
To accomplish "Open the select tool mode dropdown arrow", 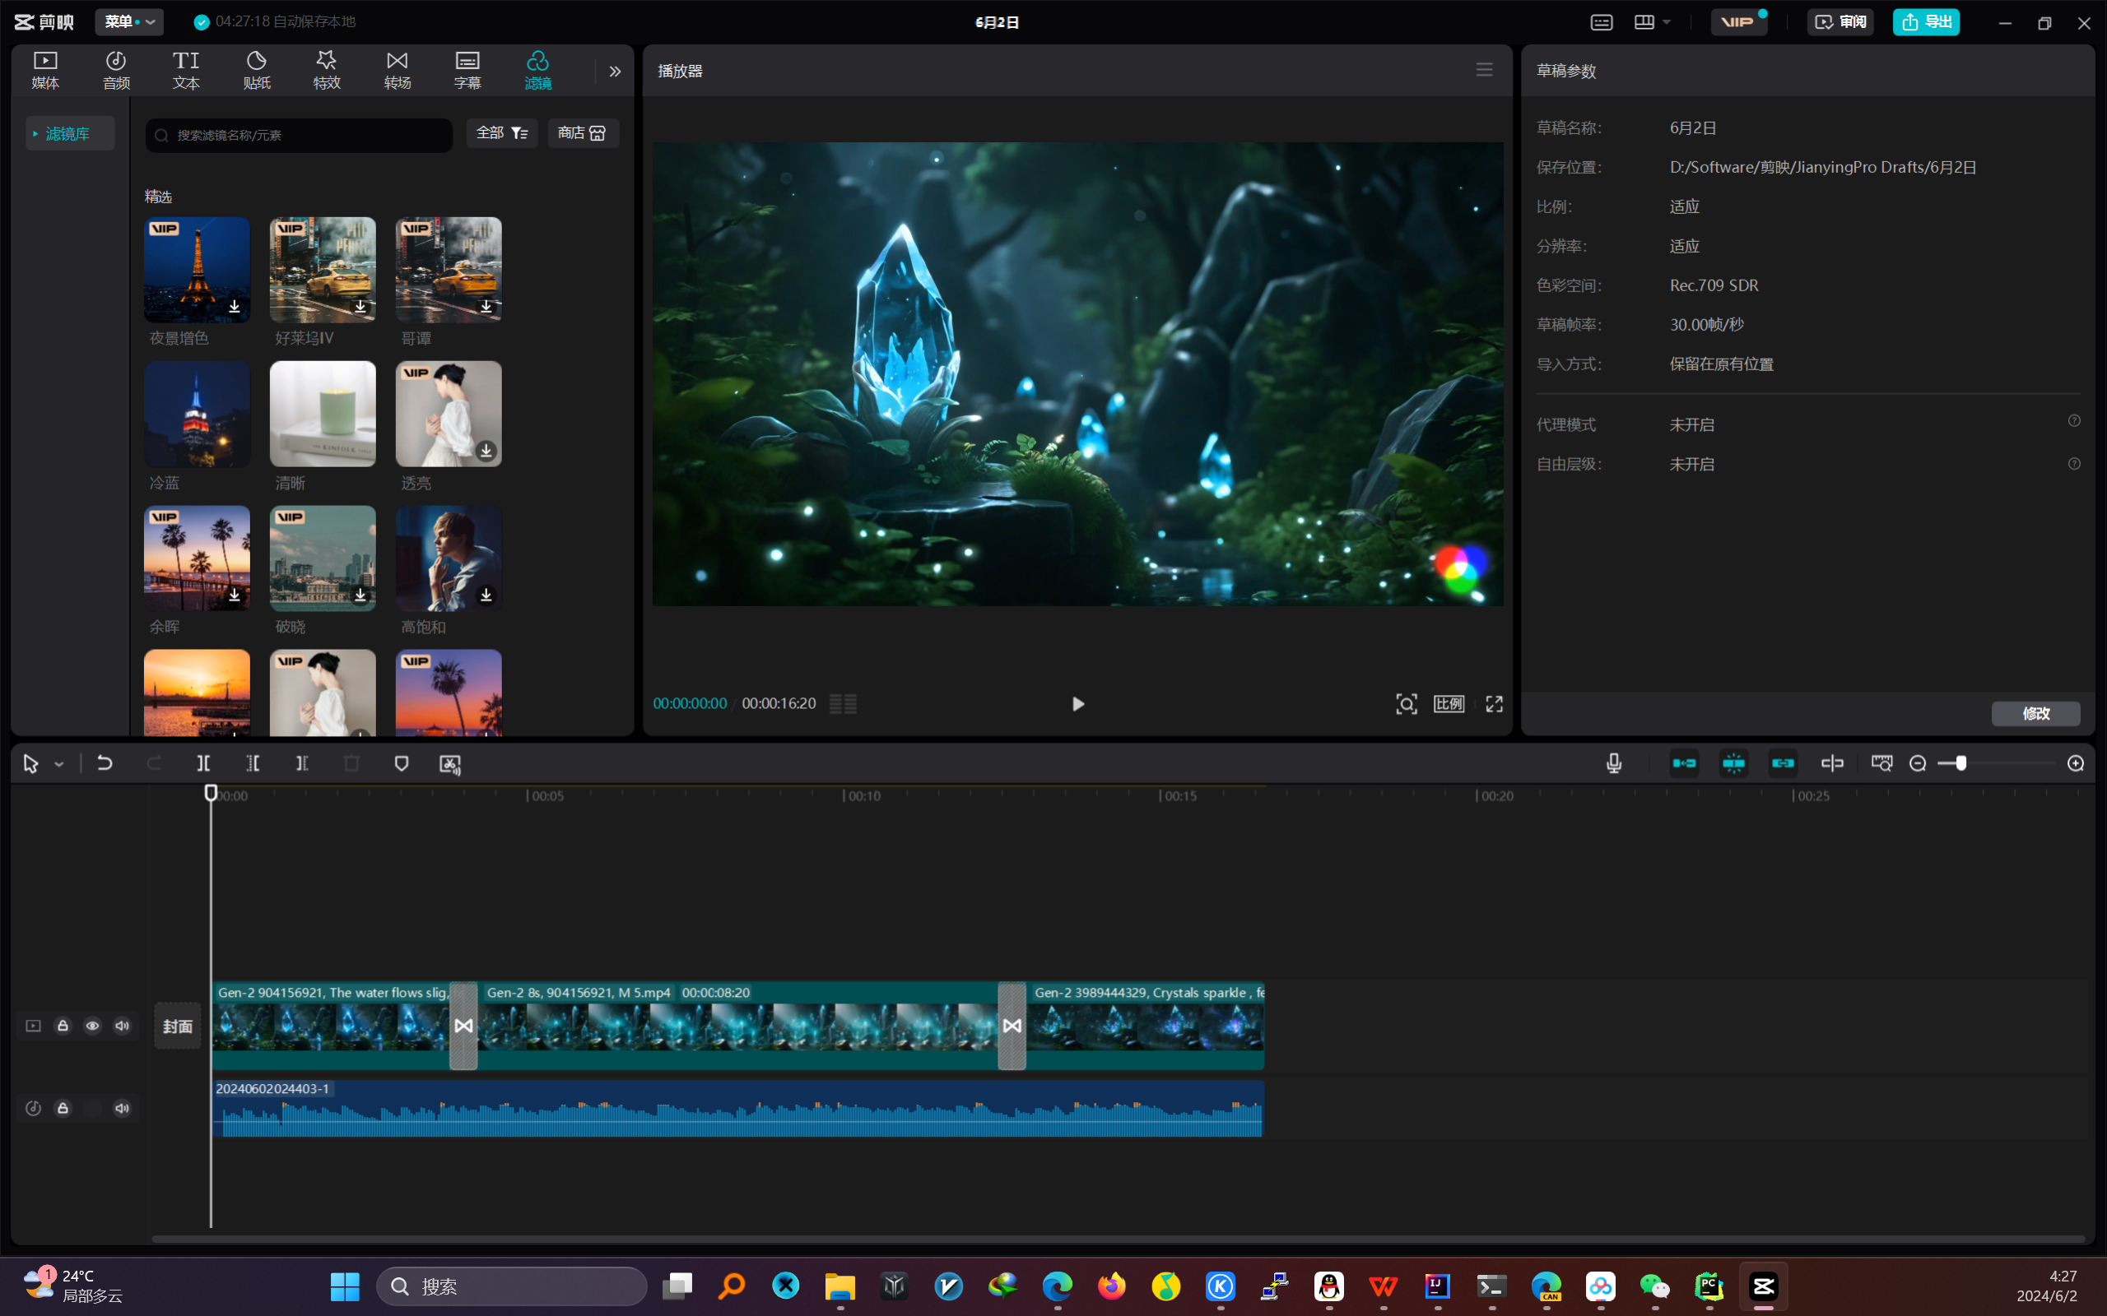I will (x=59, y=764).
